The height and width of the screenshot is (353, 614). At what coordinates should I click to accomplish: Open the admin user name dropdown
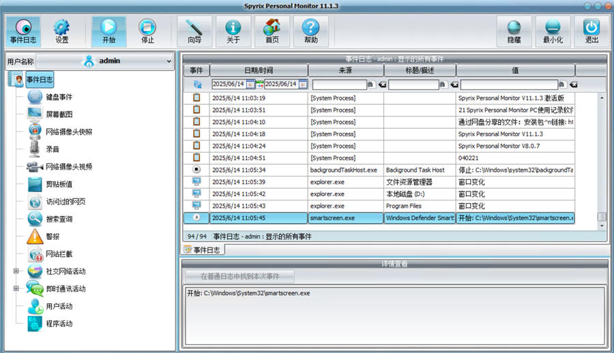[x=105, y=61]
